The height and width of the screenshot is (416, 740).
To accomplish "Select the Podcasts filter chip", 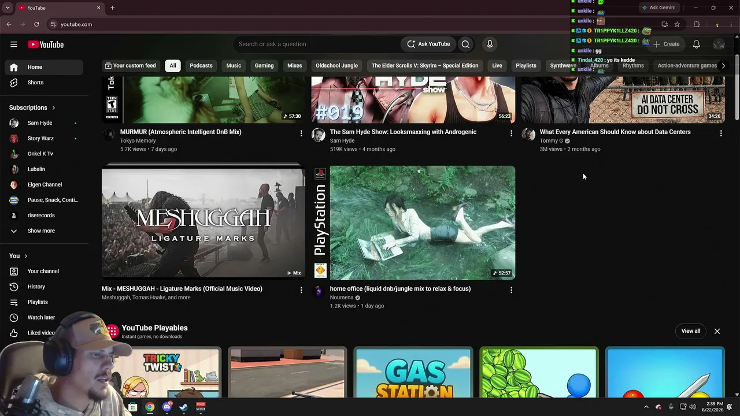I will pyautogui.click(x=201, y=66).
